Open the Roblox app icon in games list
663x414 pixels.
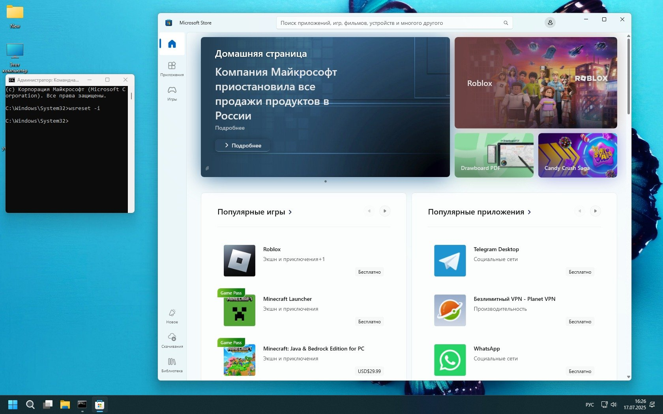(240, 261)
